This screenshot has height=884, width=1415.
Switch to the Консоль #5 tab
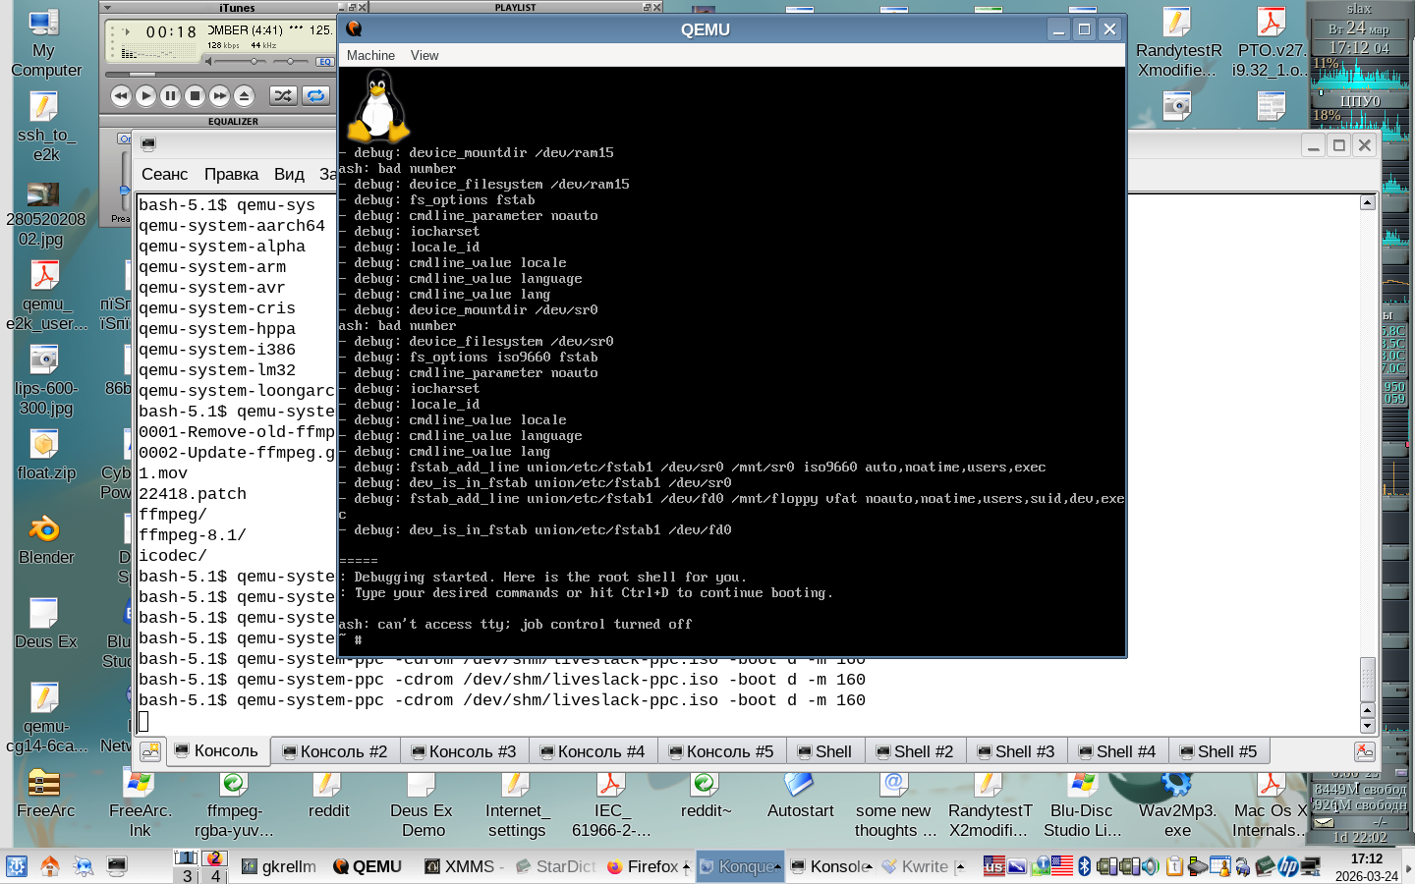(x=721, y=751)
